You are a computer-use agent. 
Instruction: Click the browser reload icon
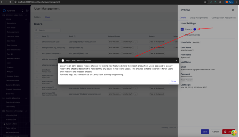10,2
